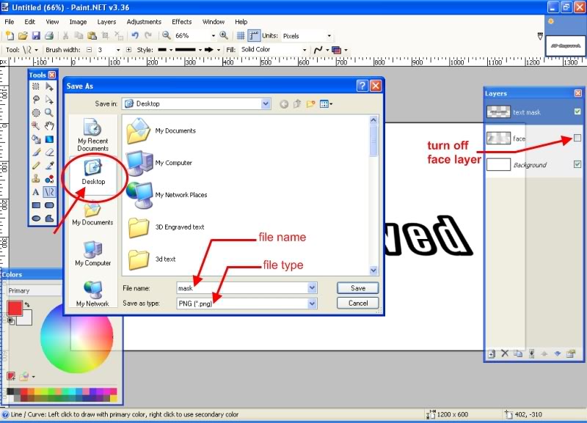Select the Magic Wand tool
Viewport: 587px width, 423px height.
pyautogui.click(x=36, y=125)
